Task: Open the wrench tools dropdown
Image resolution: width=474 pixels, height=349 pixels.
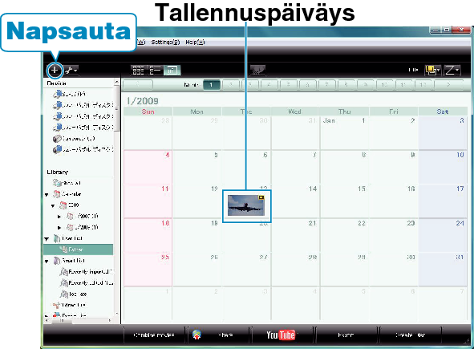Action: point(71,71)
